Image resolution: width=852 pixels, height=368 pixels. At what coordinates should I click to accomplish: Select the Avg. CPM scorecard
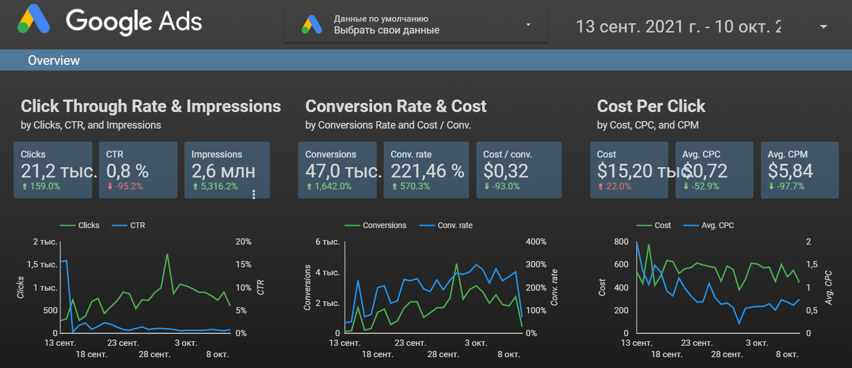800,170
